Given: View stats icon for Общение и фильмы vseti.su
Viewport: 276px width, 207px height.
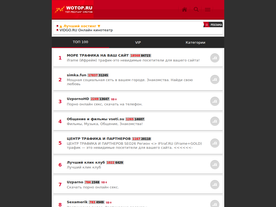Looking at the screenshot, I should tap(215, 121).
